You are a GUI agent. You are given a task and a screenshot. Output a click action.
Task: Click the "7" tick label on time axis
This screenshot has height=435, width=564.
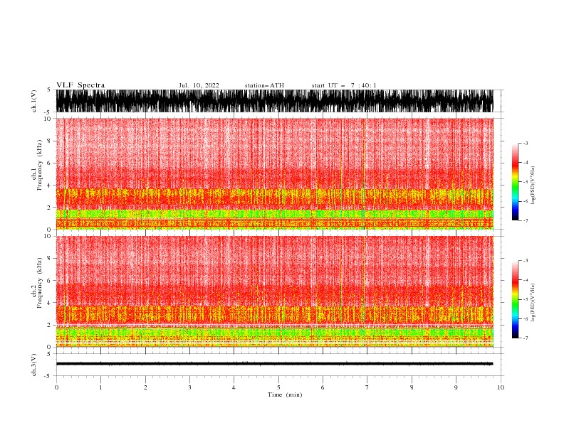(x=367, y=387)
